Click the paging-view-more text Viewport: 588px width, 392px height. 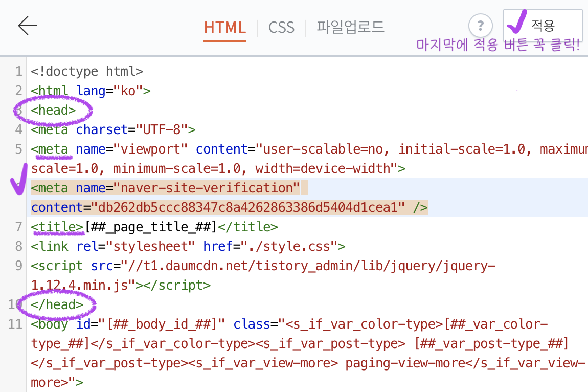tap(405, 363)
